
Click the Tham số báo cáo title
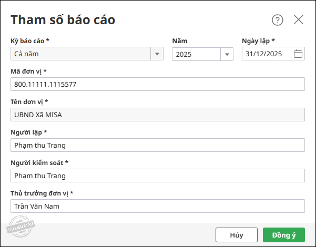[x=63, y=20]
